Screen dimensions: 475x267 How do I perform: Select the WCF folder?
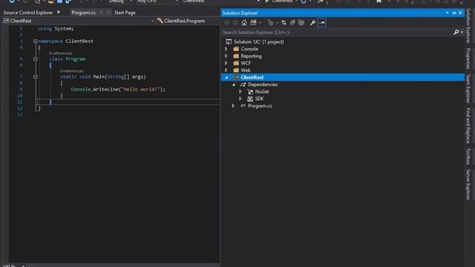[246, 63]
